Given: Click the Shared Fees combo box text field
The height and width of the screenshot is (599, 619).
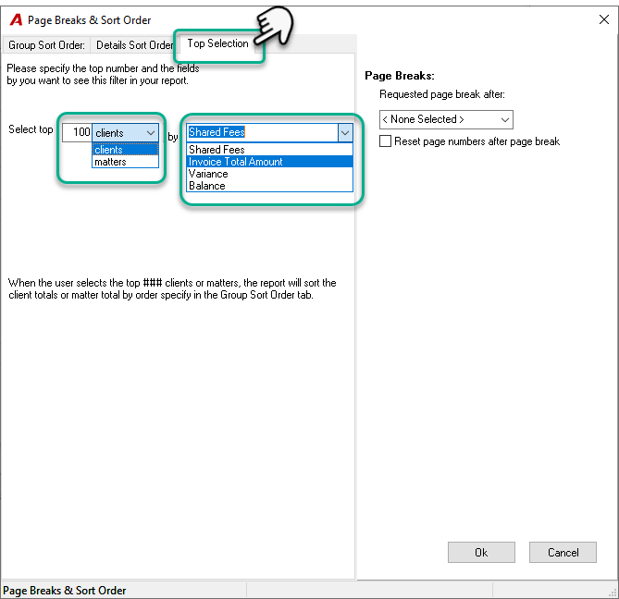Looking at the screenshot, I should pos(262,132).
